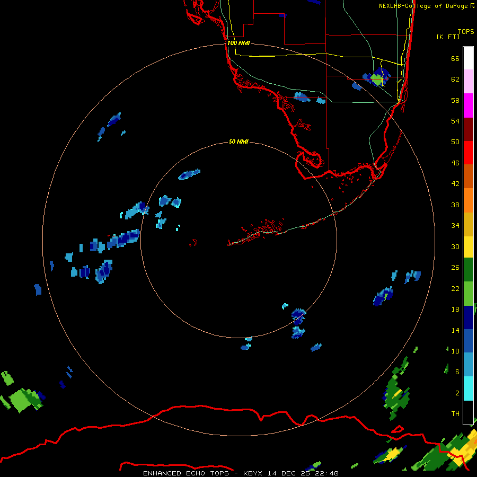Click the light green legend swatch
The width and height of the screenshot is (477, 477).
click(468, 294)
